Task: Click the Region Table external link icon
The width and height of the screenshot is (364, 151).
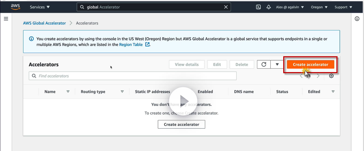Action: pyautogui.click(x=147, y=45)
